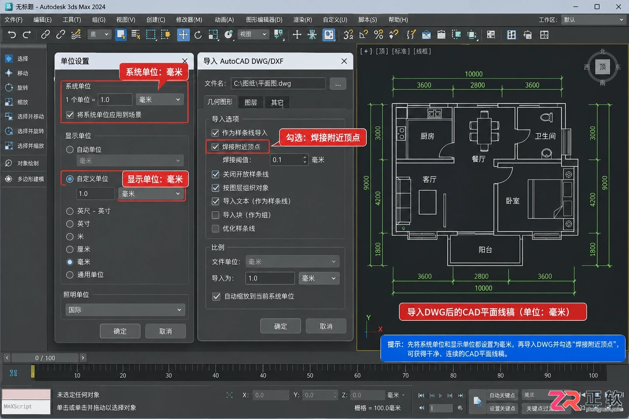This screenshot has width=629, height=419.
Task: Toggle the Angle Snap icon
Action: (x=363, y=34)
